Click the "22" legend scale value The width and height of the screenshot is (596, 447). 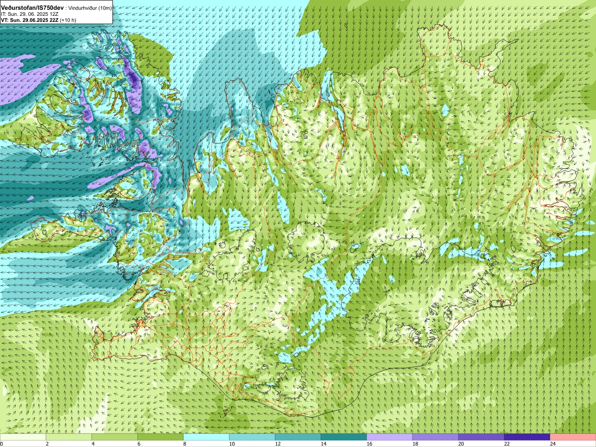coord(507,444)
